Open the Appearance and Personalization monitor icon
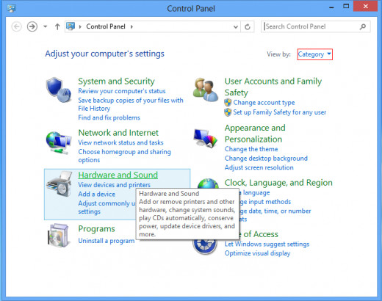 (x=205, y=138)
